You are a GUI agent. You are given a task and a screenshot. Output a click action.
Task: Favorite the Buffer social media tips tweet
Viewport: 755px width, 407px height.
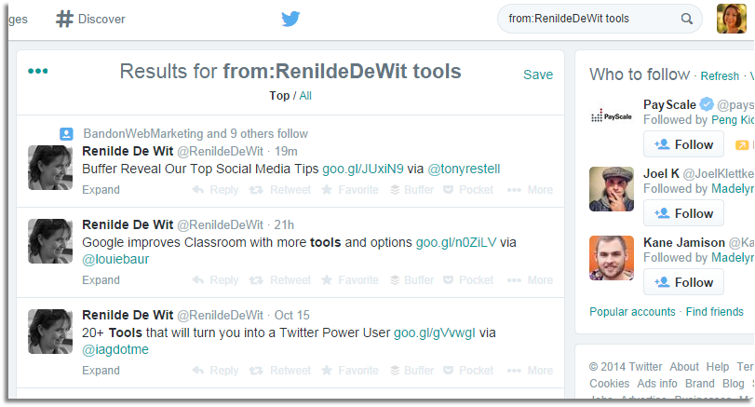350,190
